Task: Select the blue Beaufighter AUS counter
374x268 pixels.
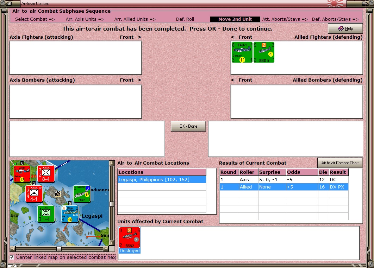Action: coord(70,214)
